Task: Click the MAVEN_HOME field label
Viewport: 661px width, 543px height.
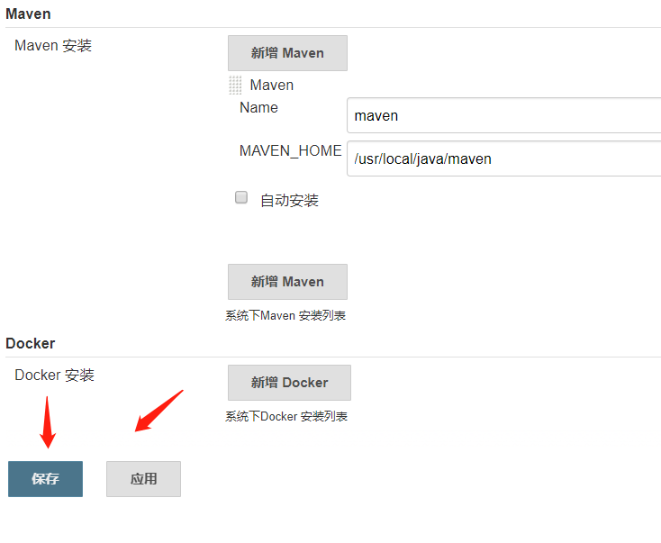Action: pyautogui.click(x=291, y=150)
